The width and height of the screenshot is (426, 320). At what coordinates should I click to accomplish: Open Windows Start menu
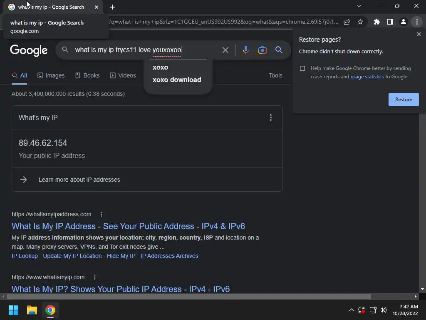pyautogui.click(x=13, y=310)
